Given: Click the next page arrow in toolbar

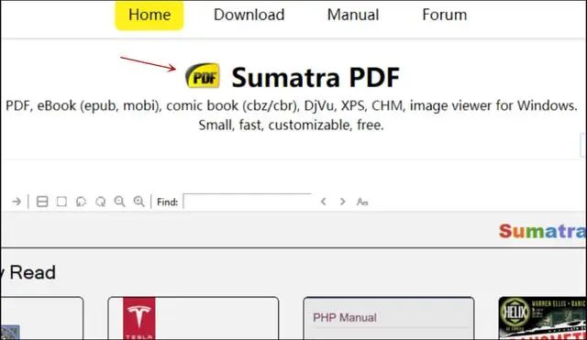Looking at the screenshot, I should 17,202.
